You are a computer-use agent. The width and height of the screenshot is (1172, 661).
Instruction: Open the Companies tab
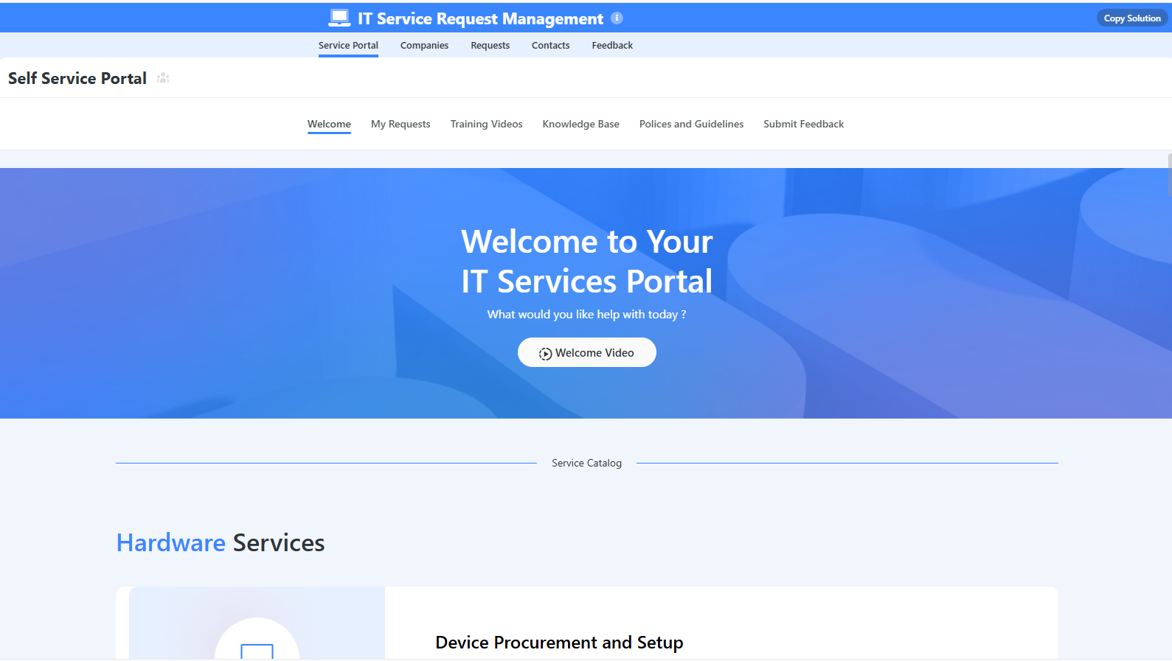tap(424, 46)
